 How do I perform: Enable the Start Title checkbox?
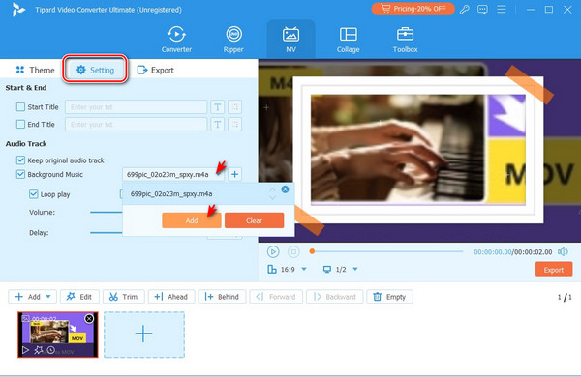[x=20, y=107]
